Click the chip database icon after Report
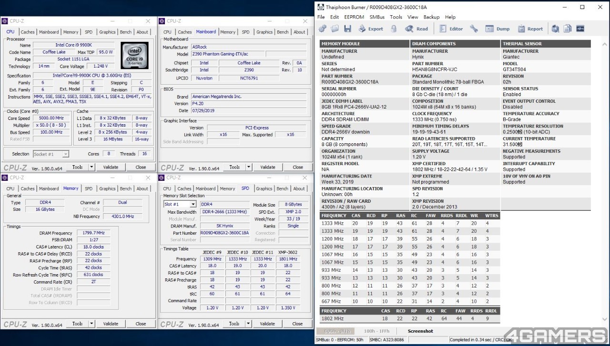The image size is (610, 346). pyautogui.click(x=555, y=29)
